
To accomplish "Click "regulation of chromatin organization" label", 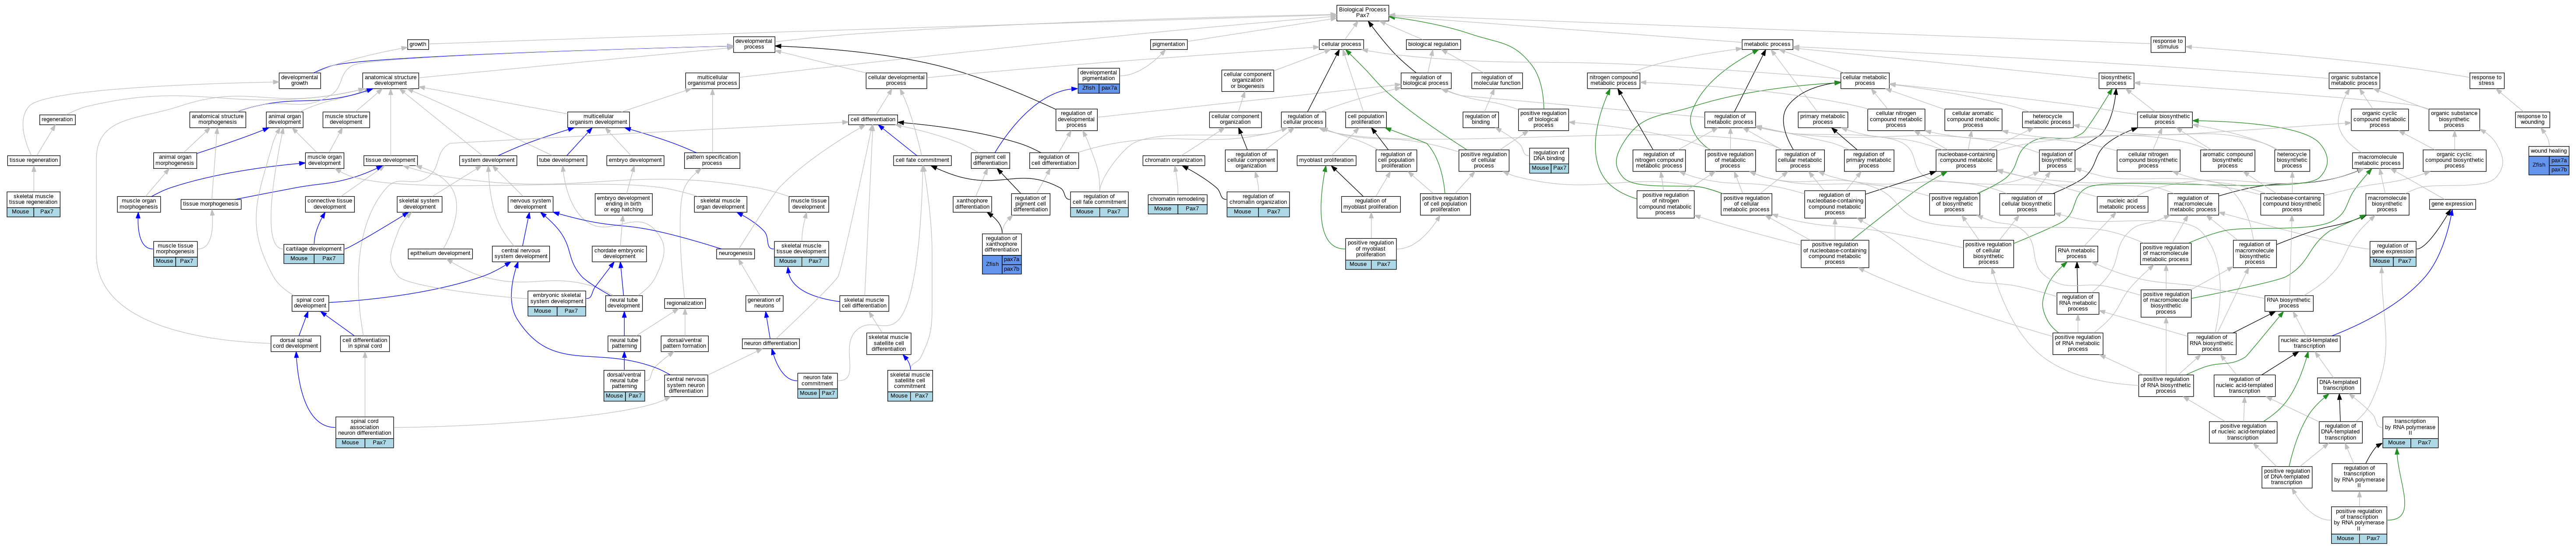I will point(1257,199).
